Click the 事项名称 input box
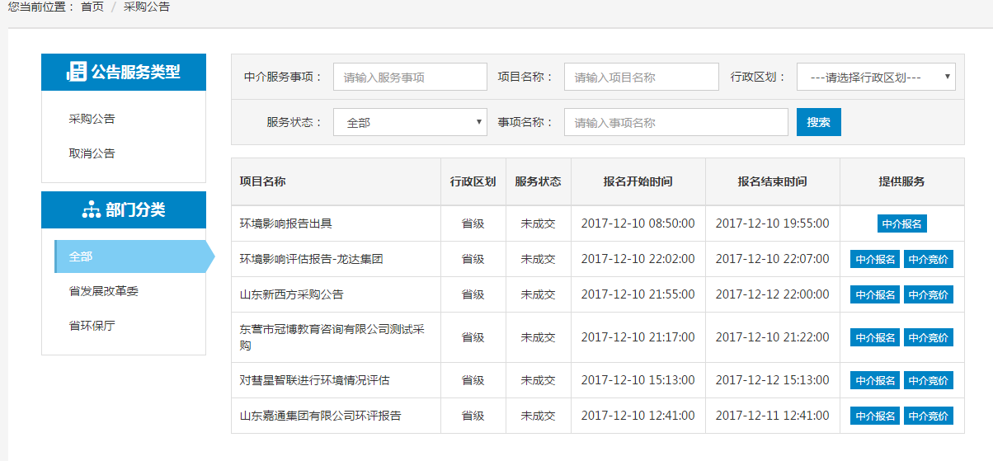 coord(675,122)
